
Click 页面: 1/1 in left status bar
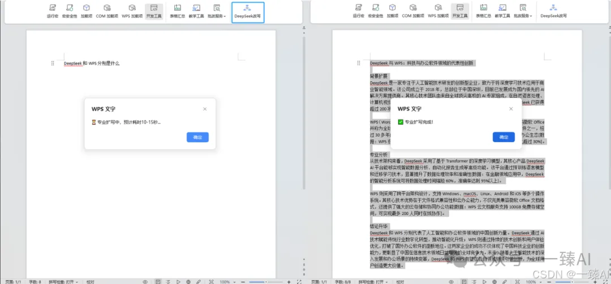tap(14, 281)
